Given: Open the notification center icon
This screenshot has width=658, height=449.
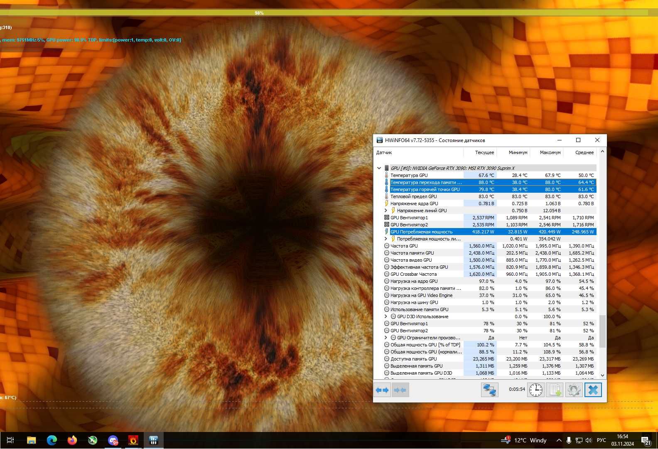Looking at the screenshot, I should (646, 440).
